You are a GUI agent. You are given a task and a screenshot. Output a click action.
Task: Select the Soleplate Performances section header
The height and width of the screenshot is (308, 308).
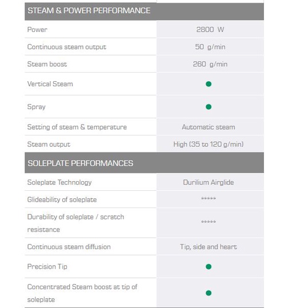pyautogui.click(x=144, y=163)
